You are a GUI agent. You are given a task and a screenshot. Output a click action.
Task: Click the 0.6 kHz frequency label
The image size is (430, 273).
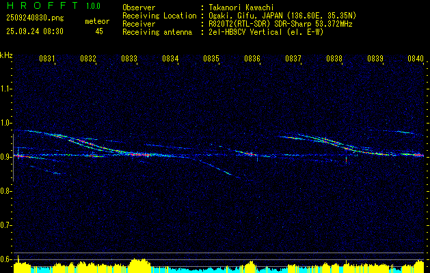tap(5, 259)
